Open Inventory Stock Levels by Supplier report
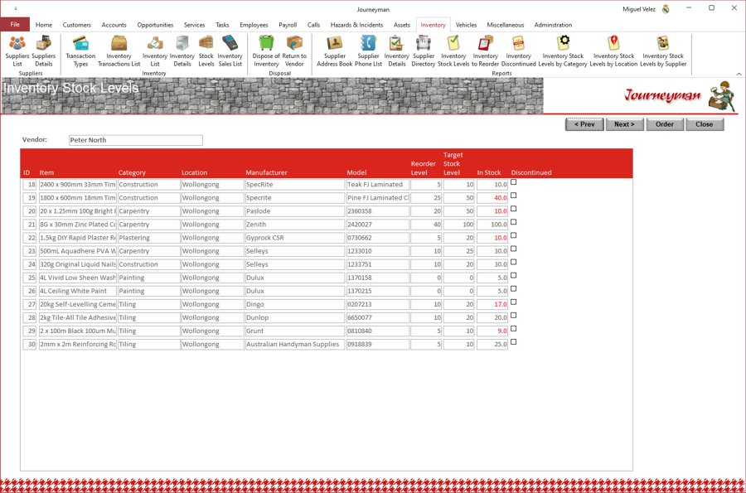Screen dimensions: 746x493 (663, 51)
